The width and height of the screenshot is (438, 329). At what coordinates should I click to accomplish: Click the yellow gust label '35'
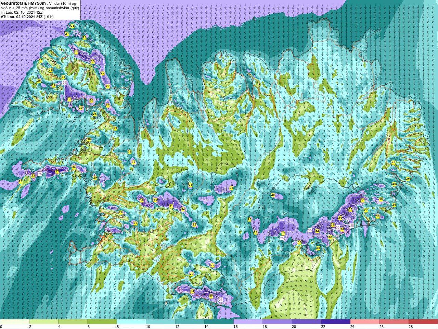pyautogui.click(x=350, y=209)
